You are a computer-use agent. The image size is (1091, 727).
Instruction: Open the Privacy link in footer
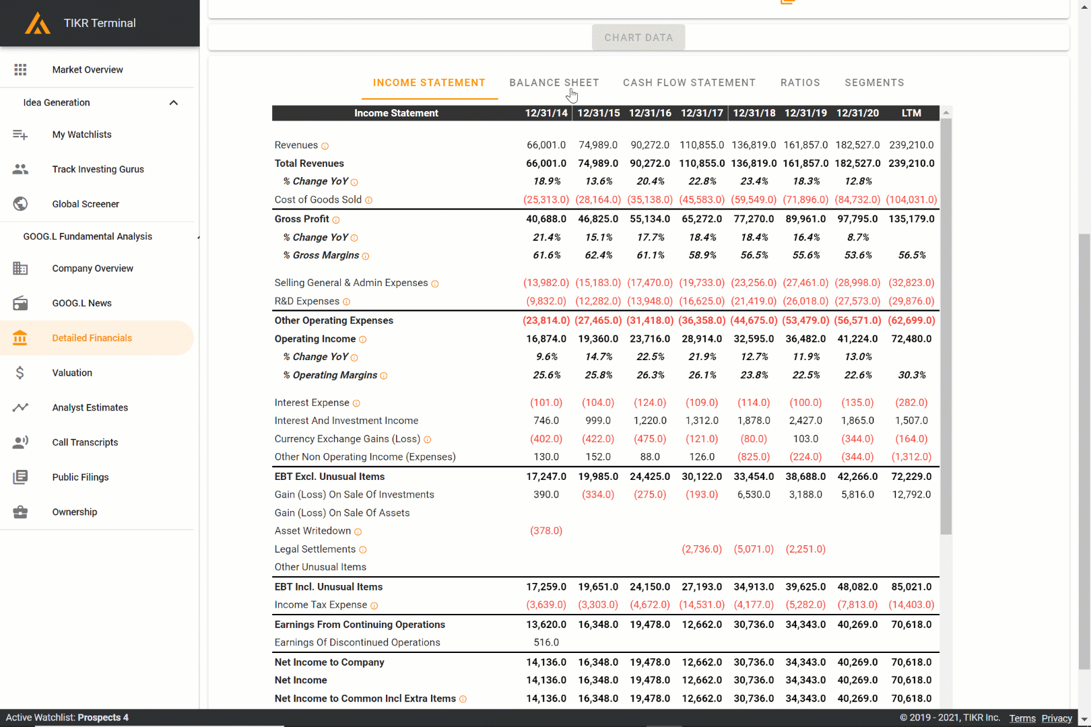(1057, 718)
